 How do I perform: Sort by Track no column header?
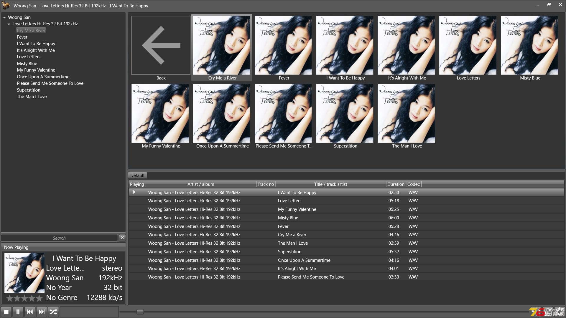(x=266, y=184)
